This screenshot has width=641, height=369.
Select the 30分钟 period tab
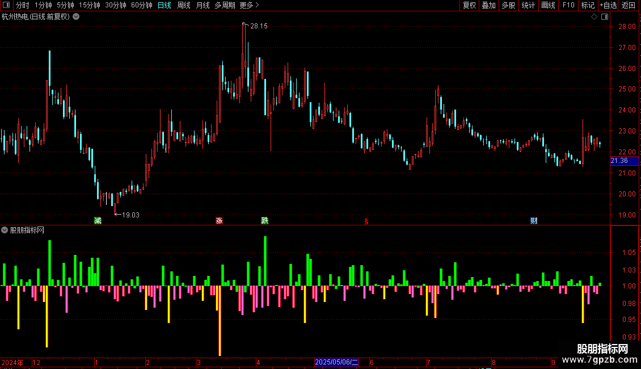tap(116, 5)
